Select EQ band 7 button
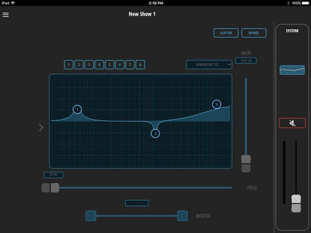The height and width of the screenshot is (233, 311). click(130, 65)
